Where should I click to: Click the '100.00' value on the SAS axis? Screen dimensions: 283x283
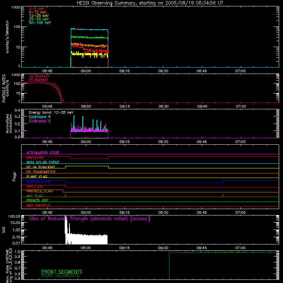[14, 216]
